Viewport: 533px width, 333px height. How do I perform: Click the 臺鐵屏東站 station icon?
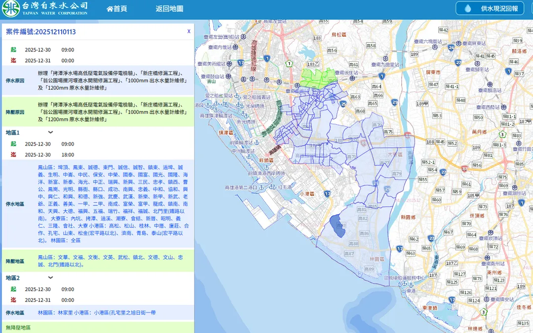pos(458,43)
